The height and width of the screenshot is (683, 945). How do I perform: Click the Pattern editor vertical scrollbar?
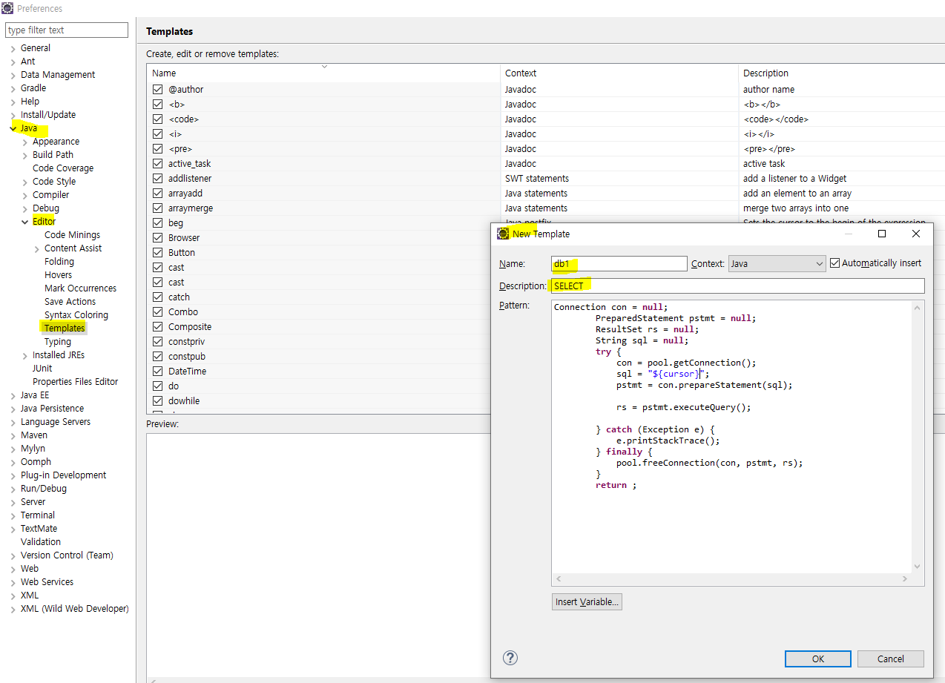tap(918, 436)
